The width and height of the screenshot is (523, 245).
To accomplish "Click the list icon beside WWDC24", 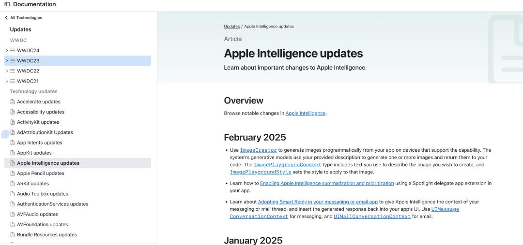I will tap(13, 51).
